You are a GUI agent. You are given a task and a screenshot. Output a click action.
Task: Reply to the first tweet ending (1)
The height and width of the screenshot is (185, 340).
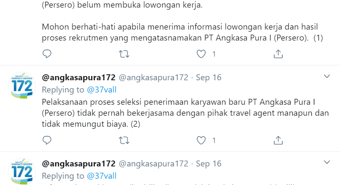click(x=47, y=54)
